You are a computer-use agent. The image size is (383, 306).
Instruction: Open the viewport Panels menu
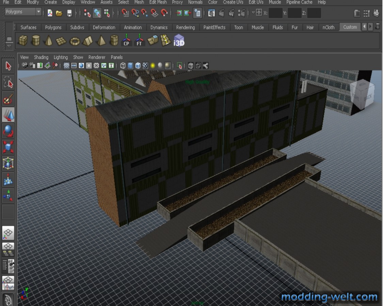tap(116, 57)
